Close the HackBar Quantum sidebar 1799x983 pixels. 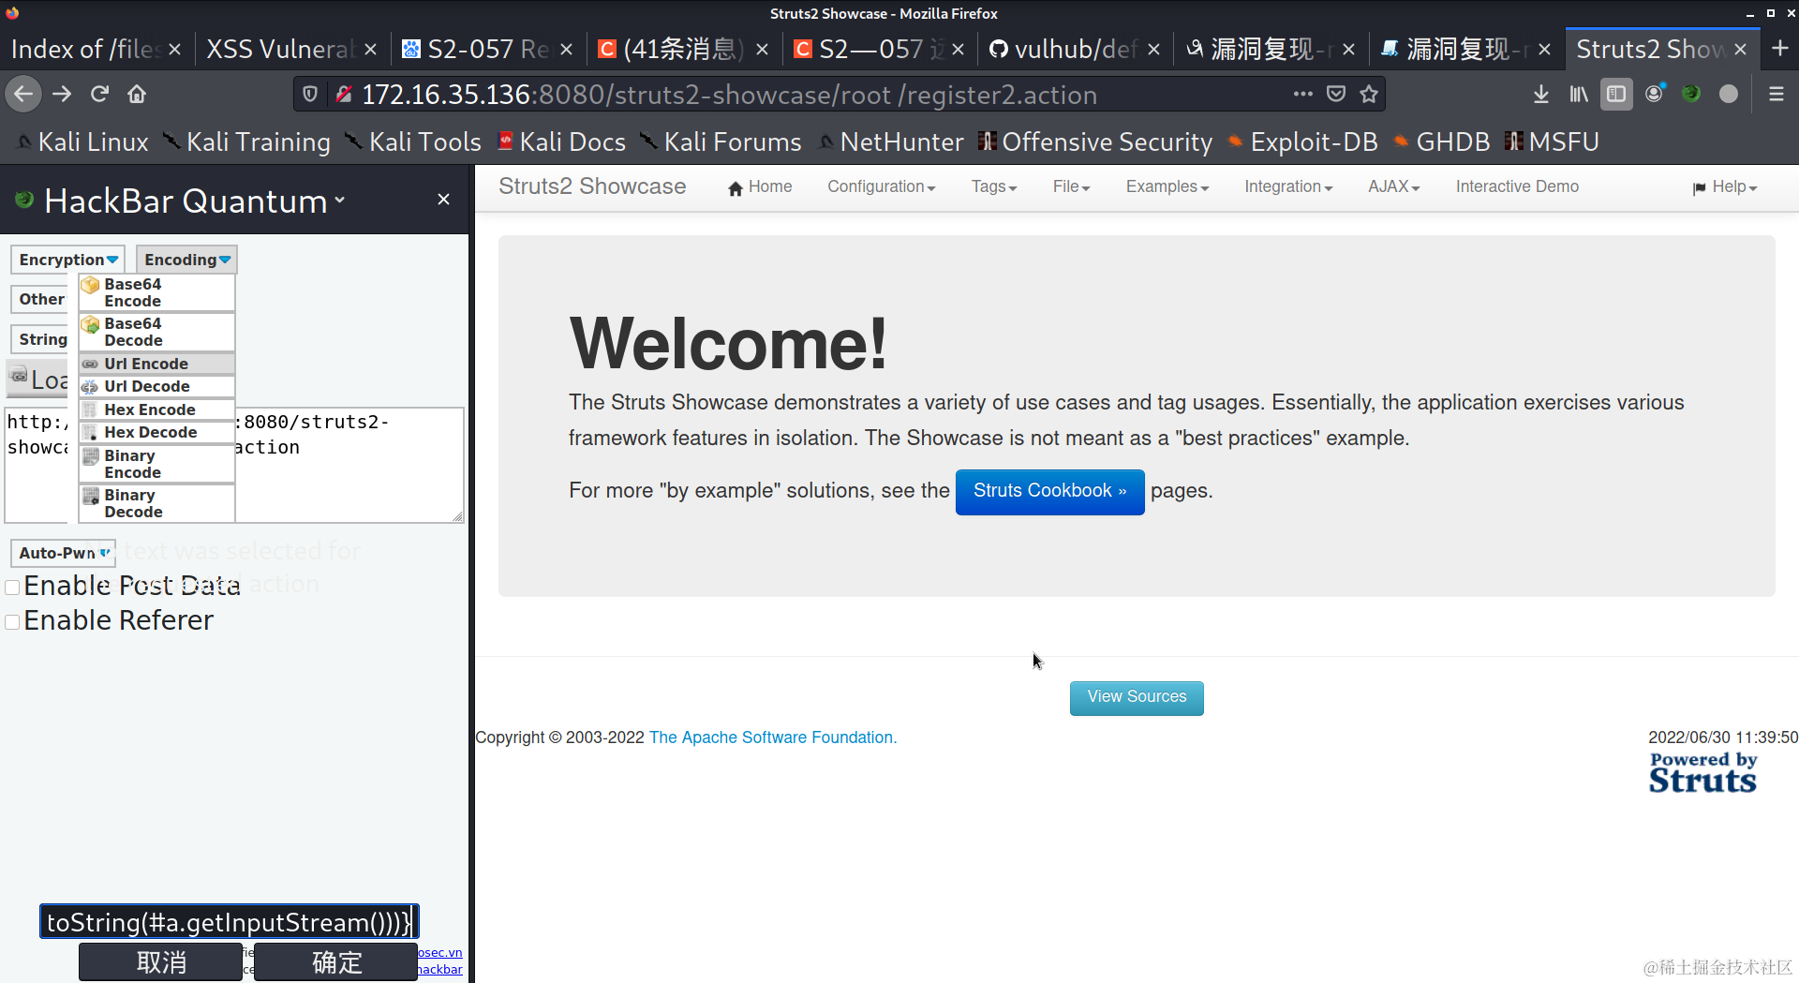(443, 199)
